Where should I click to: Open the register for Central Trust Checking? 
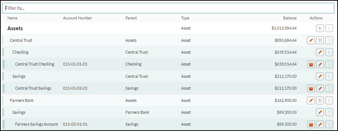tap(311, 64)
